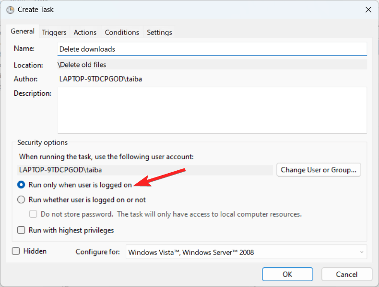379x287 pixels.
Task: Open the Triggers tab
Action: point(54,33)
